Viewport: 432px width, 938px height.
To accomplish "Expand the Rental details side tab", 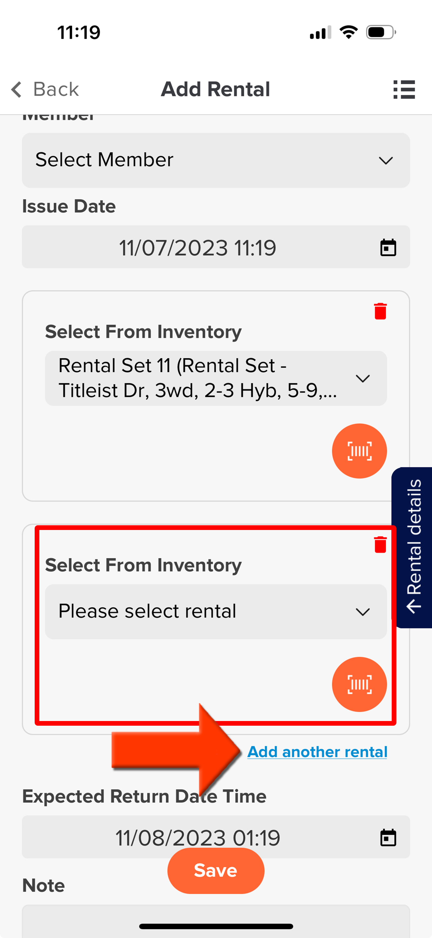I will tap(412, 548).
